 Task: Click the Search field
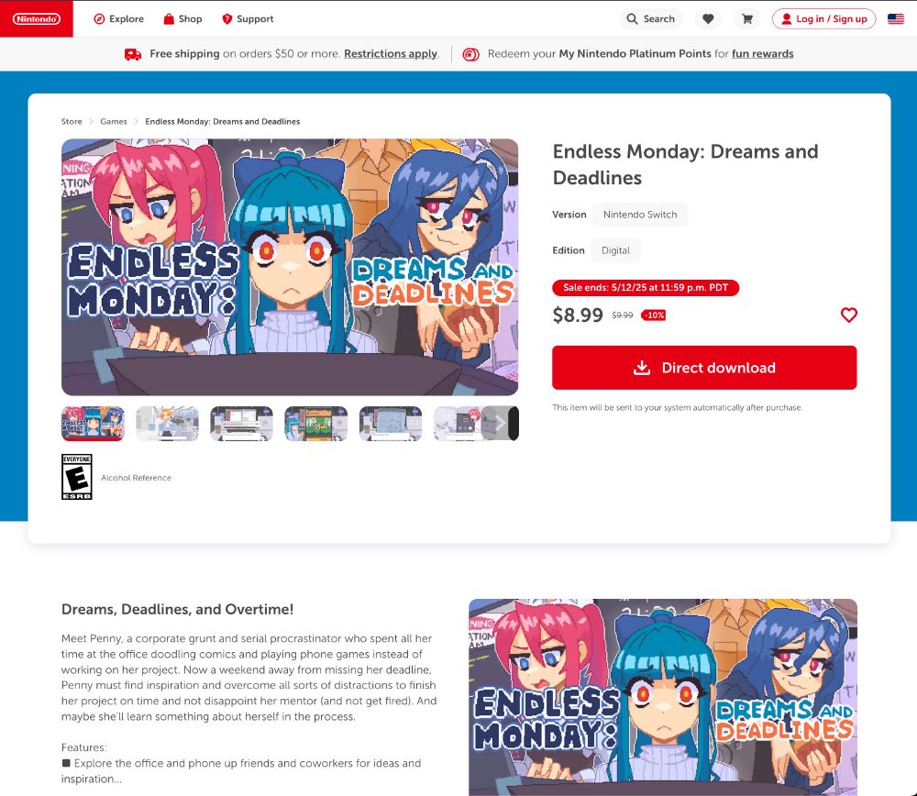(651, 18)
